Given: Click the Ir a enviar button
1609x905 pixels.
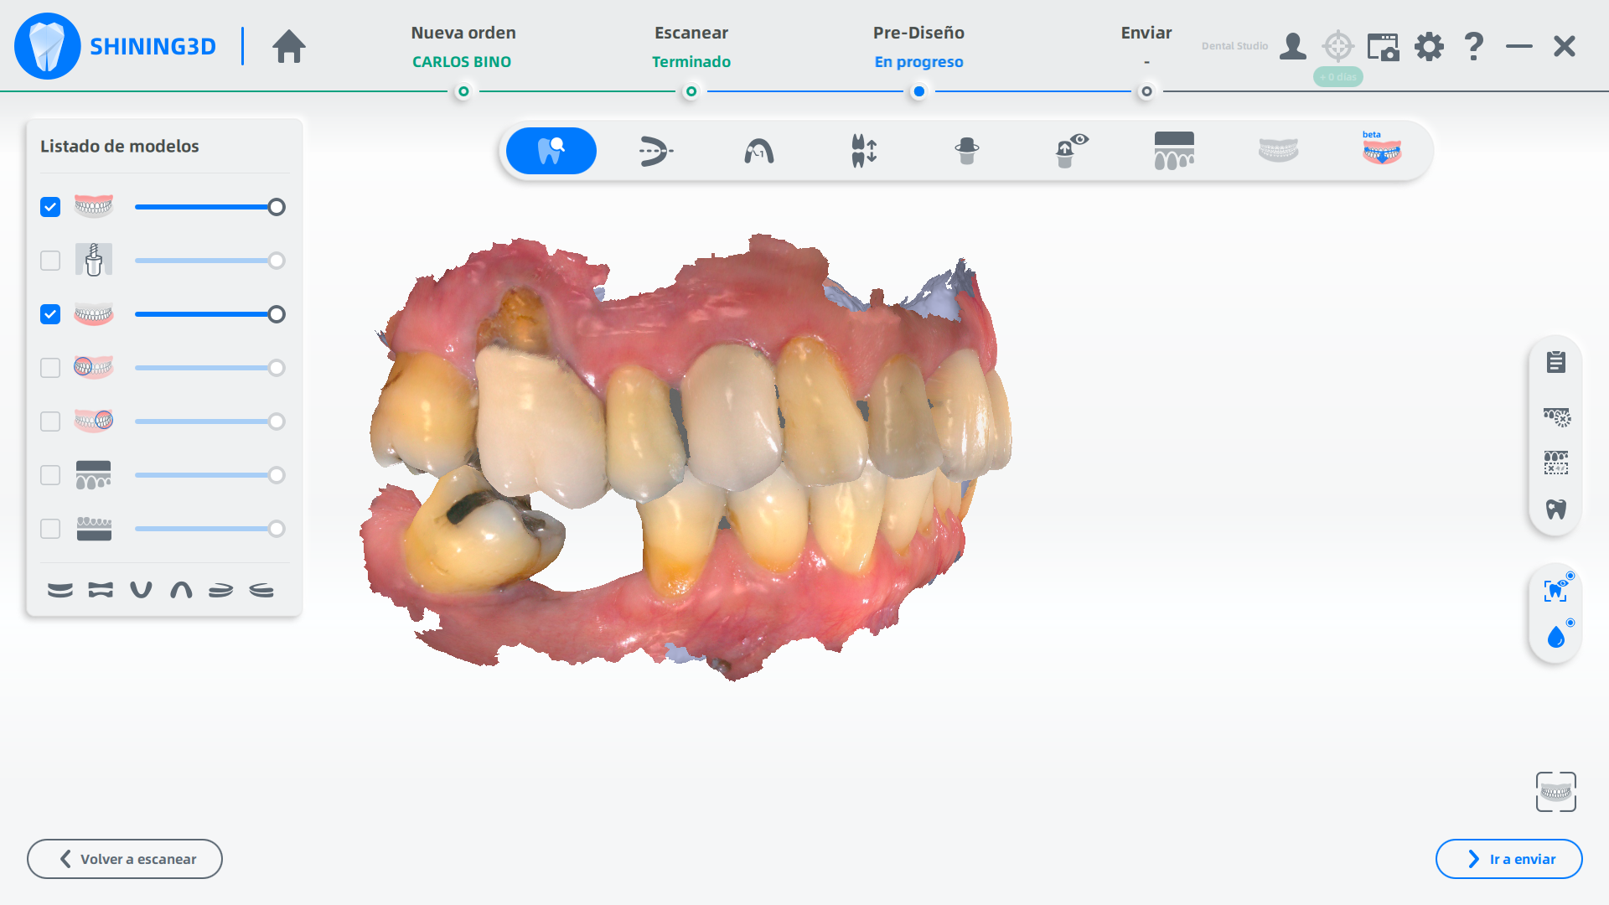Looking at the screenshot, I should point(1508,859).
